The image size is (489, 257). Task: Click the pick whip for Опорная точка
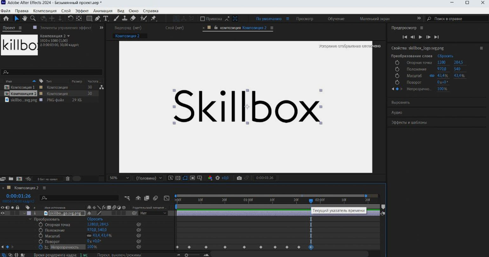tap(139, 225)
